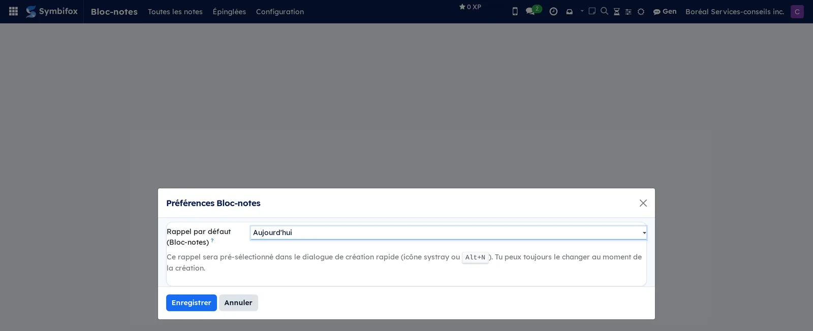Click the Alt+N shortcut text
Screen dimensions: 813x331
[475, 257]
